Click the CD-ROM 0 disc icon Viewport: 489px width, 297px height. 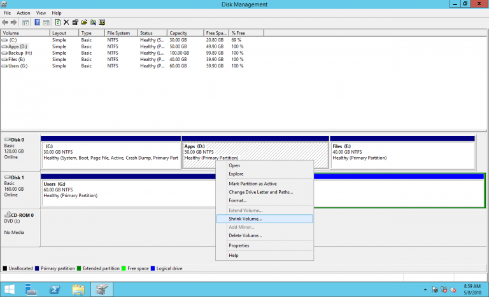[8, 215]
